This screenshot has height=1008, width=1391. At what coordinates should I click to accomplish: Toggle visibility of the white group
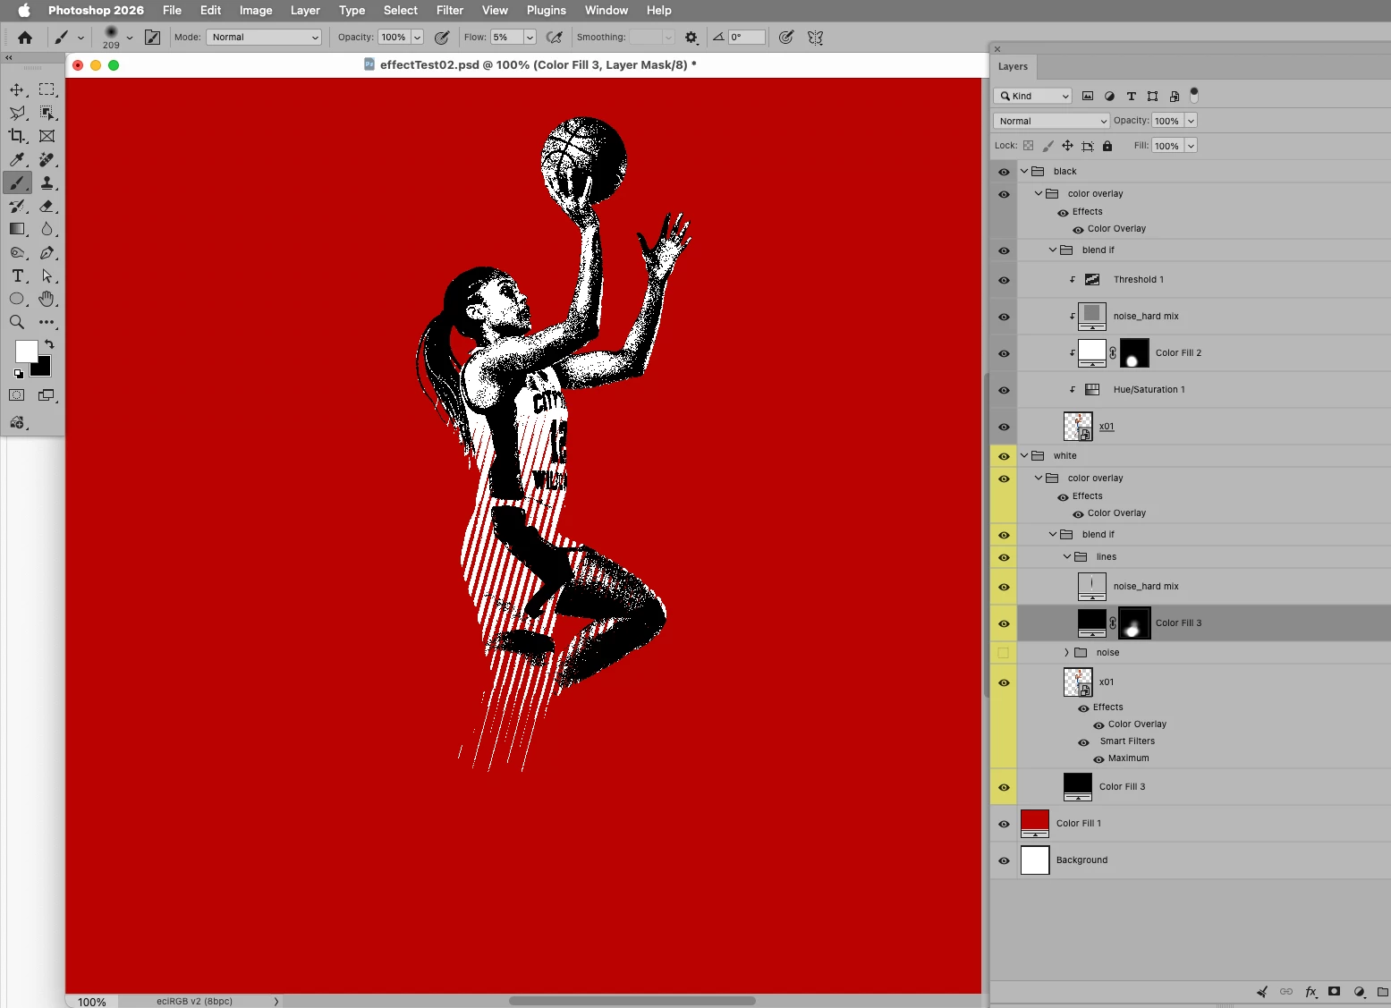[x=1004, y=456]
